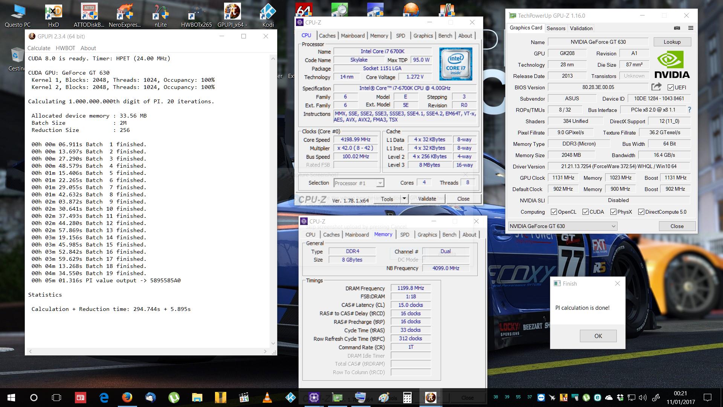Click the GPU-Z screenshot camera icon
The image size is (723, 407).
pos(677,28)
